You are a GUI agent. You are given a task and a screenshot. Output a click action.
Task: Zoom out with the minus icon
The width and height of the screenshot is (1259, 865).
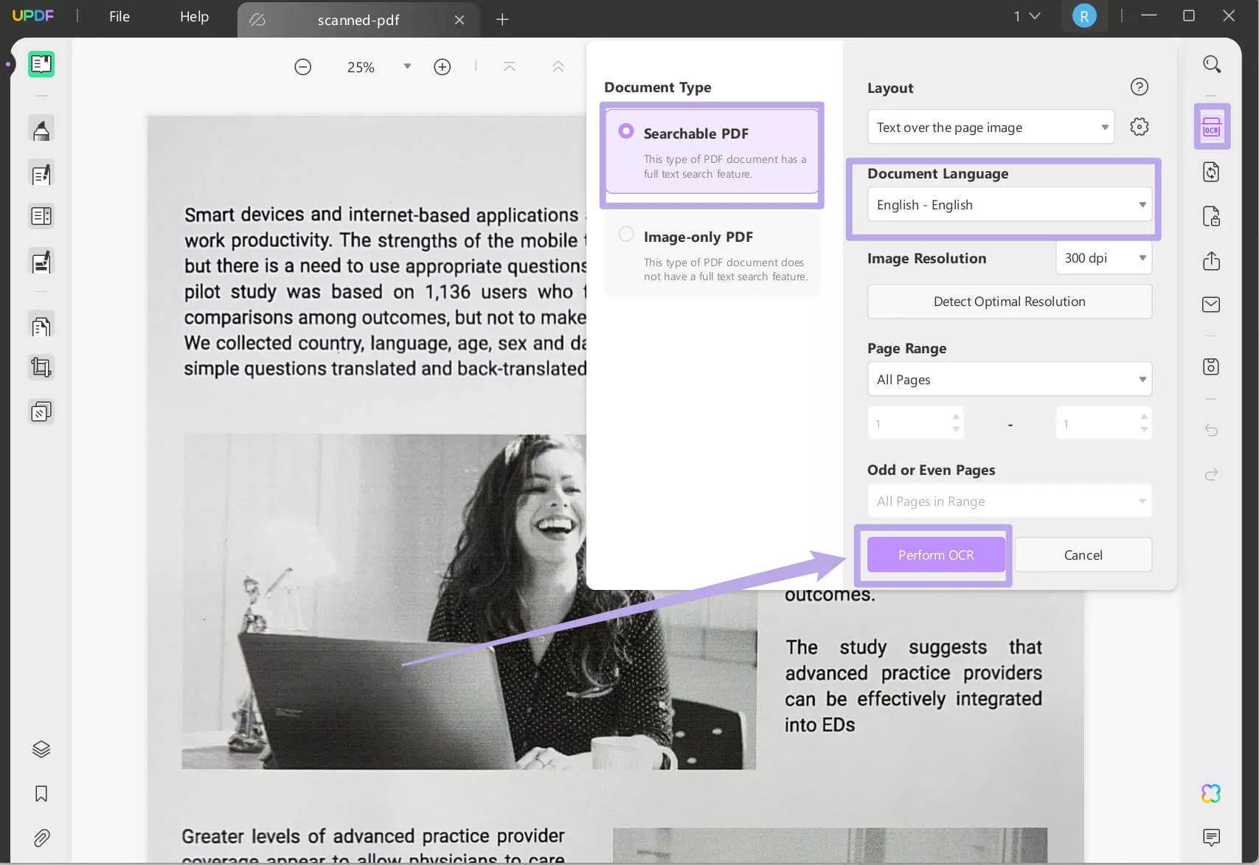302,67
